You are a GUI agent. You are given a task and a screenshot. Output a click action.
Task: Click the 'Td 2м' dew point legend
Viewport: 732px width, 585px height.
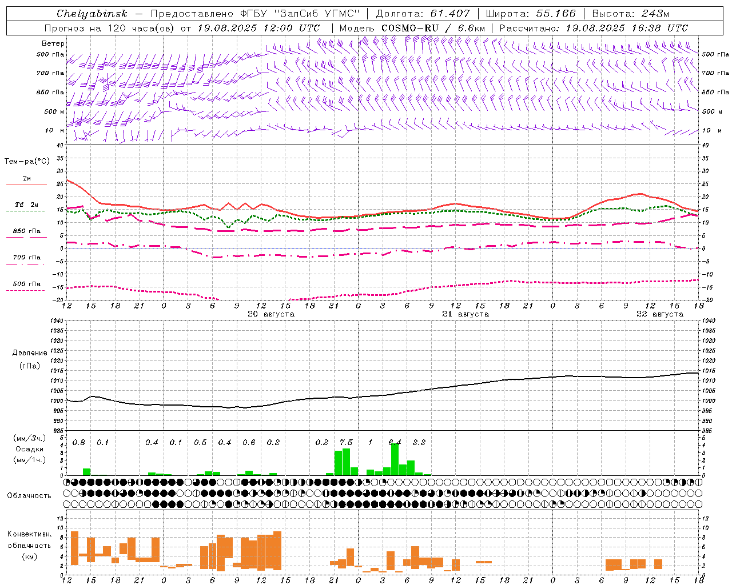coord(26,205)
